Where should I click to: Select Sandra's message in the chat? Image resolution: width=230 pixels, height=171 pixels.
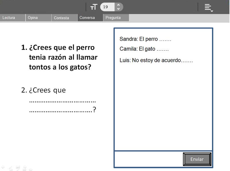click(x=145, y=39)
